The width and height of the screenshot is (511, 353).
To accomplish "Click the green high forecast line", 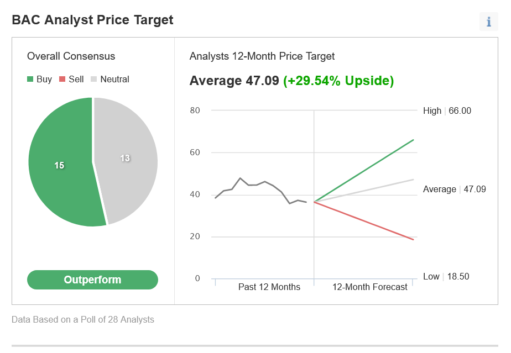I will click(x=364, y=171).
